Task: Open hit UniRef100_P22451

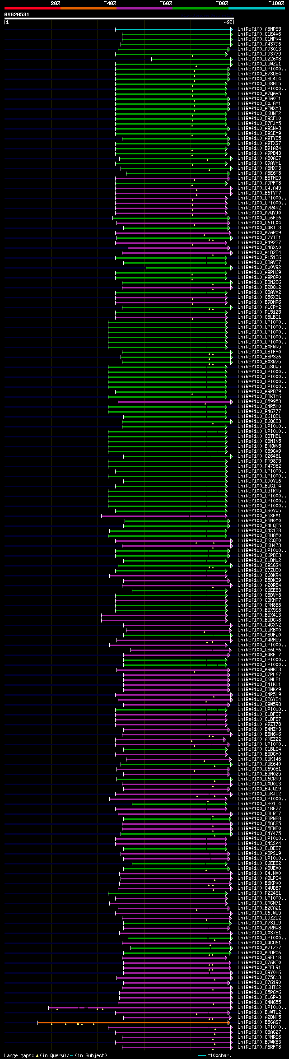Action: [x=259, y=893]
